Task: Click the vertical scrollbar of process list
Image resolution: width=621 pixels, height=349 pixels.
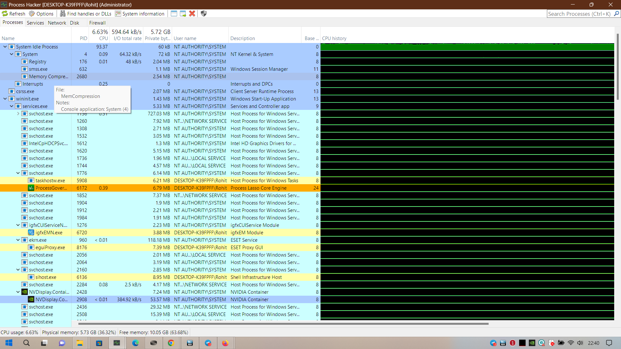Action: (x=618, y=66)
